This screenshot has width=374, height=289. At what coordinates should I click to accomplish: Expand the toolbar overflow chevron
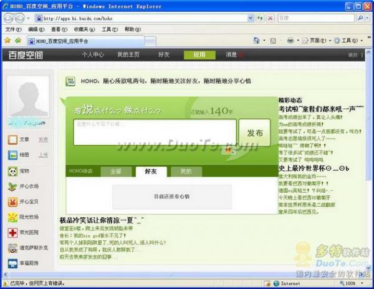(369, 37)
